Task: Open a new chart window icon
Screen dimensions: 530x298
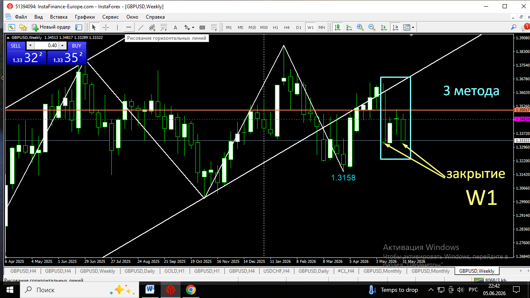Action: coord(12,27)
